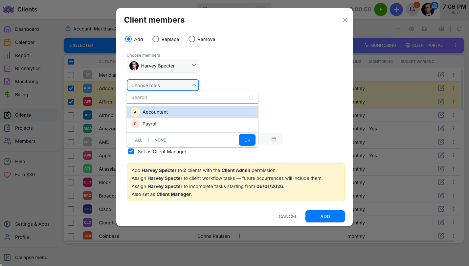The image size is (469, 266).
Task: Open the table columns grid icon
Action: (442, 29)
